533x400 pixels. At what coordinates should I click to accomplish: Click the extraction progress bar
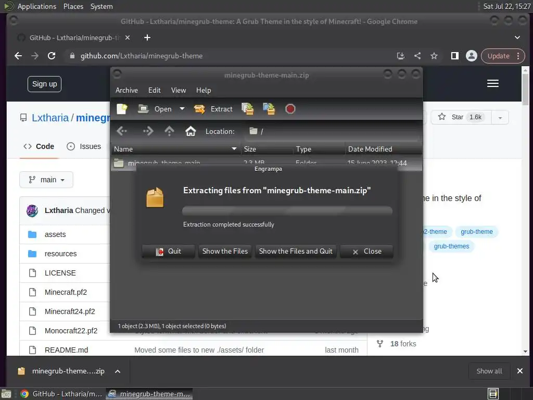pyautogui.click(x=287, y=210)
